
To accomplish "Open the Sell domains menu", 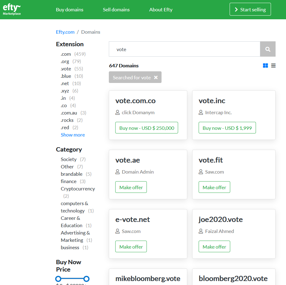I will pos(116,10).
